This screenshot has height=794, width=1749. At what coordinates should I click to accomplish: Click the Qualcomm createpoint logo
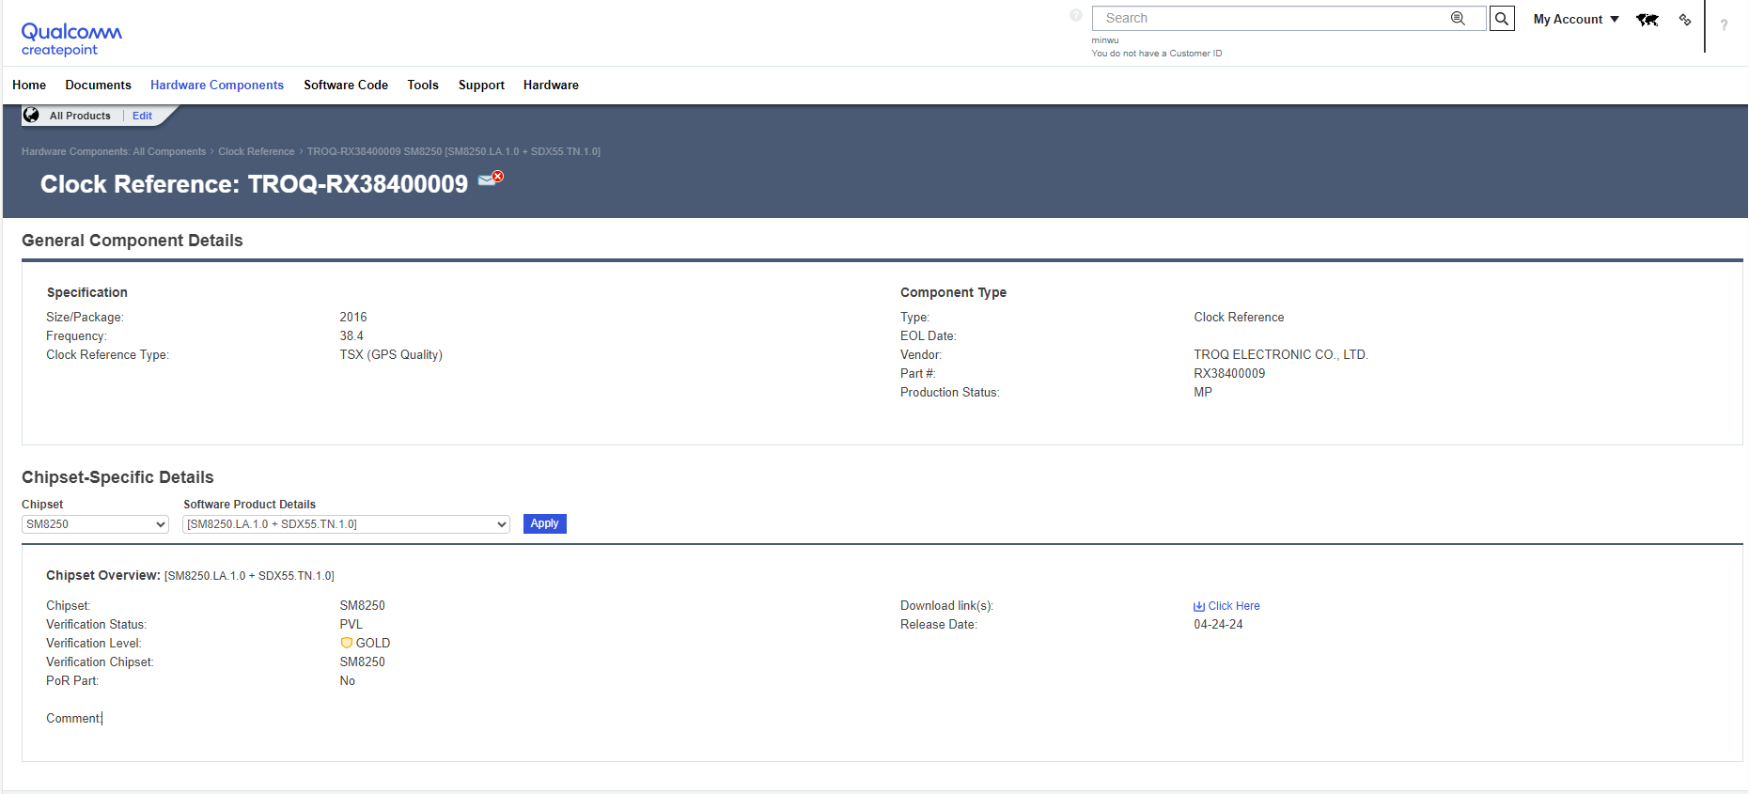71,39
